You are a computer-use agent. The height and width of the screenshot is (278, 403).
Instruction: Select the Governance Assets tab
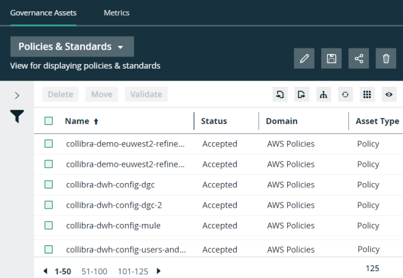click(x=43, y=13)
